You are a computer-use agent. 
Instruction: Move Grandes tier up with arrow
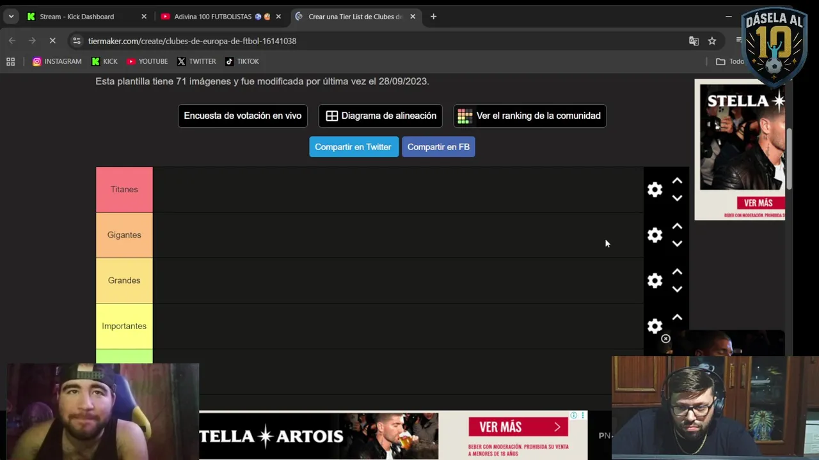(x=677, y=272)
